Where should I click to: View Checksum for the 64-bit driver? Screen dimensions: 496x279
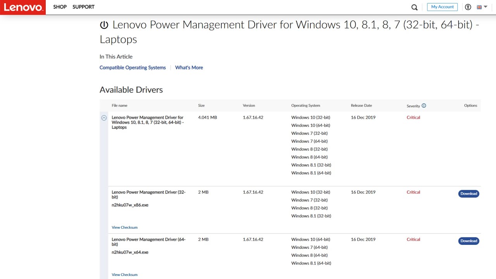124,275
